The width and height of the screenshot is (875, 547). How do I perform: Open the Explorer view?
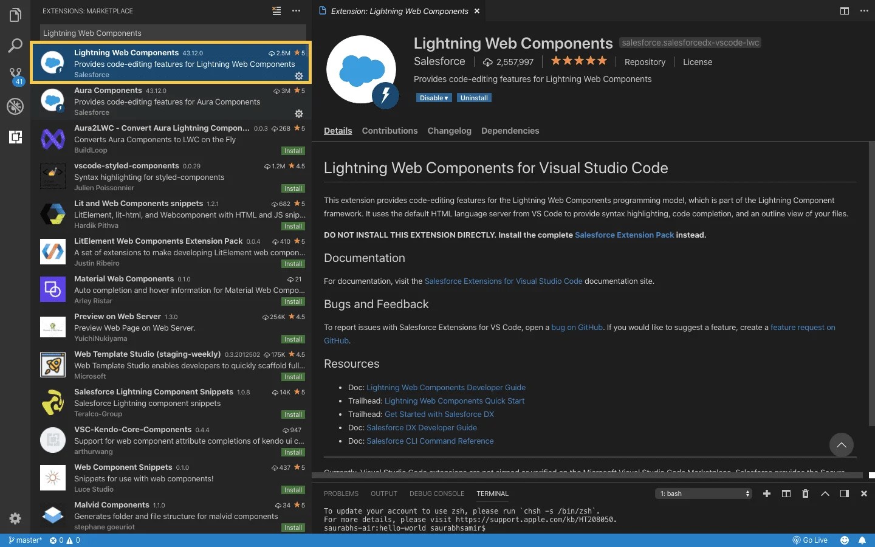click(15, 15)
